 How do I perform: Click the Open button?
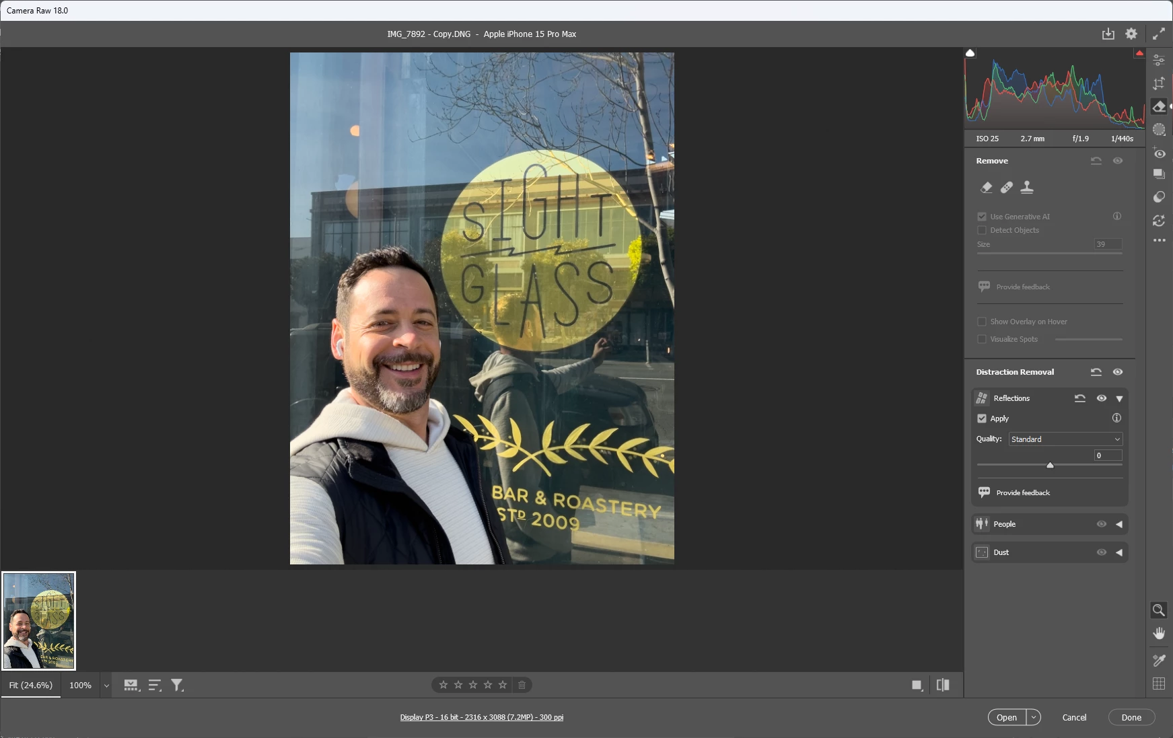click(x=1007, y=717)
